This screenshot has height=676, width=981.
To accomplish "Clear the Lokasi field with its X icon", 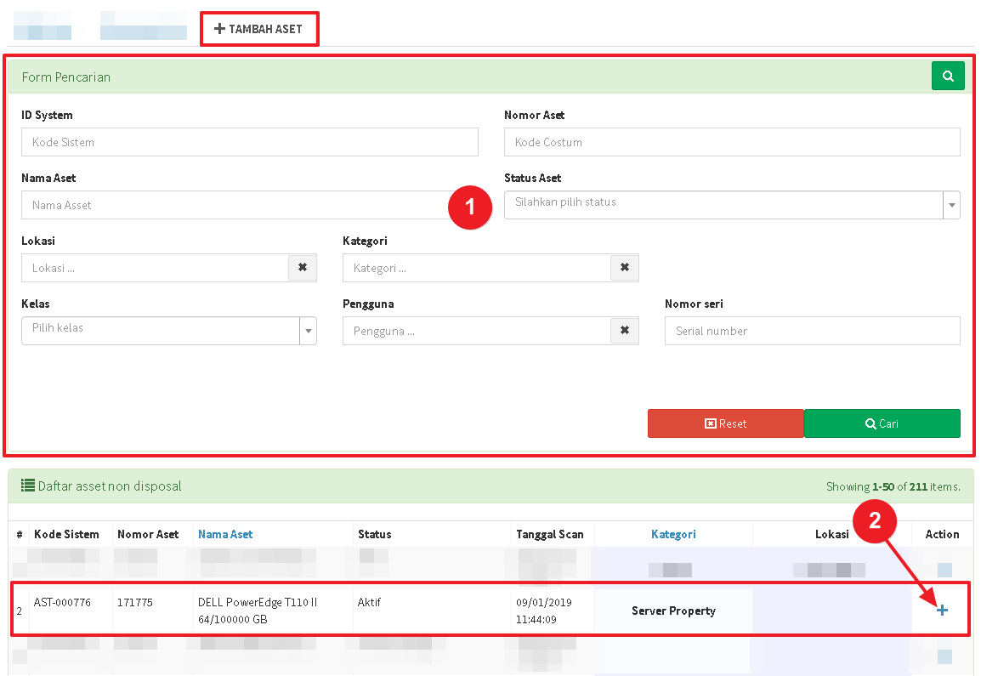I will click(x=303, y=268).
